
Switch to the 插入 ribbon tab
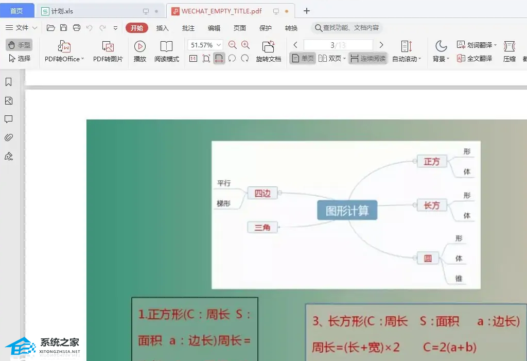coord(162,28)
